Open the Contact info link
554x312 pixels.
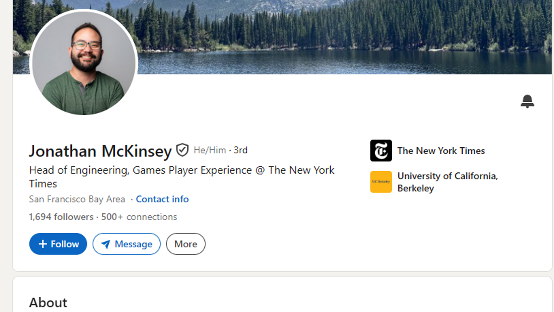pyautogui.click(x=162, y=199)
